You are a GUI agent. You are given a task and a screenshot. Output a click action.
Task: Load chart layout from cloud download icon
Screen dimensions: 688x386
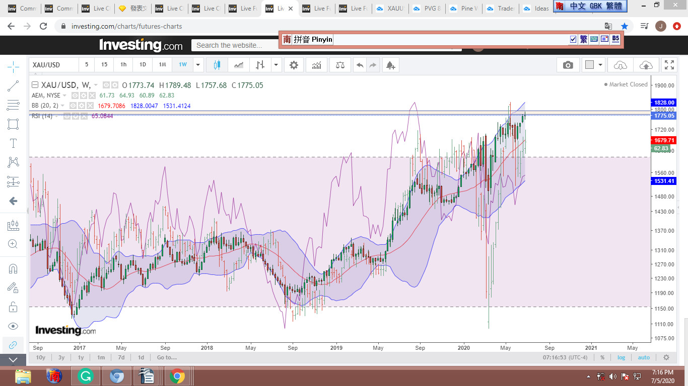point(621,65)
